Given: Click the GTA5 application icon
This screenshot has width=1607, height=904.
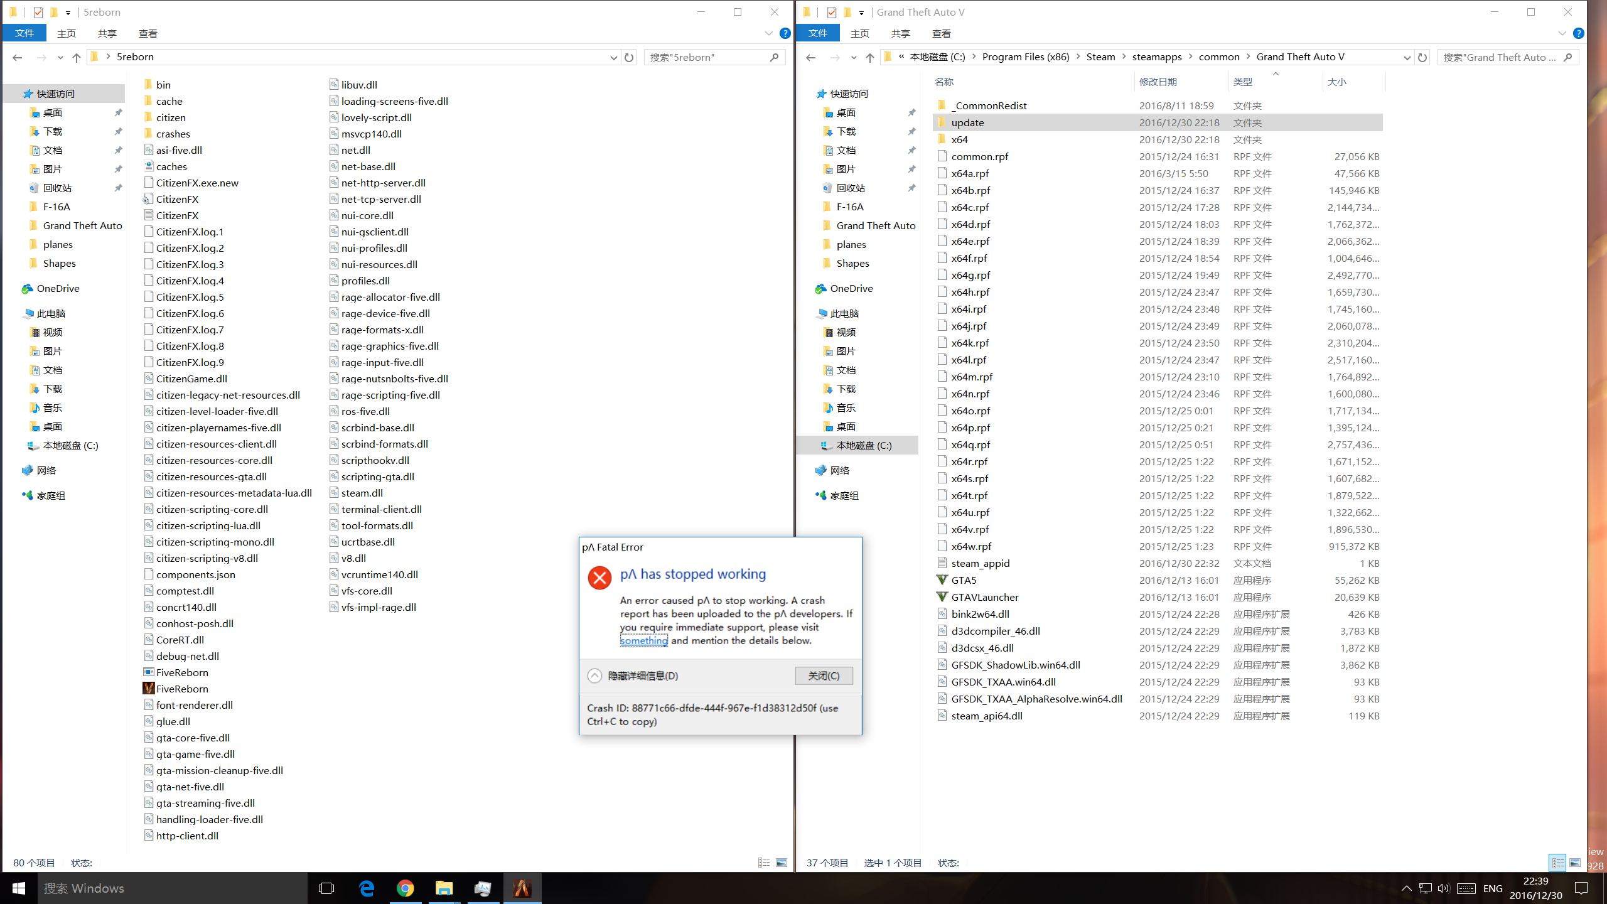Looking at the screenshot, I should tap(942, 580).
